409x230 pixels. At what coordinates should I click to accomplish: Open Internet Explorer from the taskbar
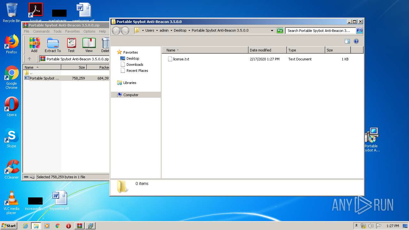25,226
